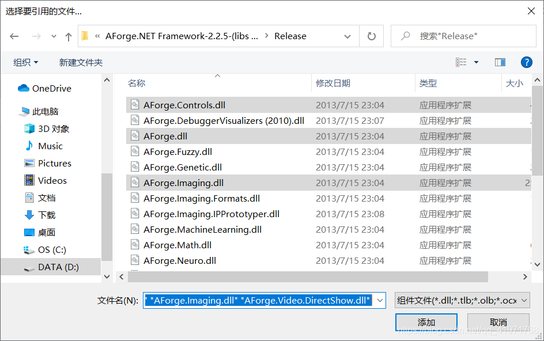Close the file selection dialog
The image size is (544, 341).
pyautogui.click(x=531, y=11)
